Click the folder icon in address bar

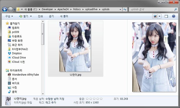pyautogui.click(x=18, y=9)
